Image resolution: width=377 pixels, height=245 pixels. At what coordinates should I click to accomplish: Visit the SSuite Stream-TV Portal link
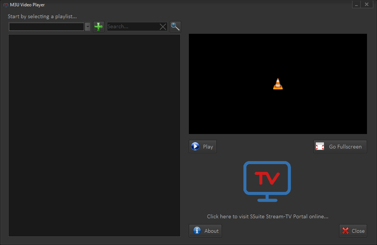pos(268,216)
